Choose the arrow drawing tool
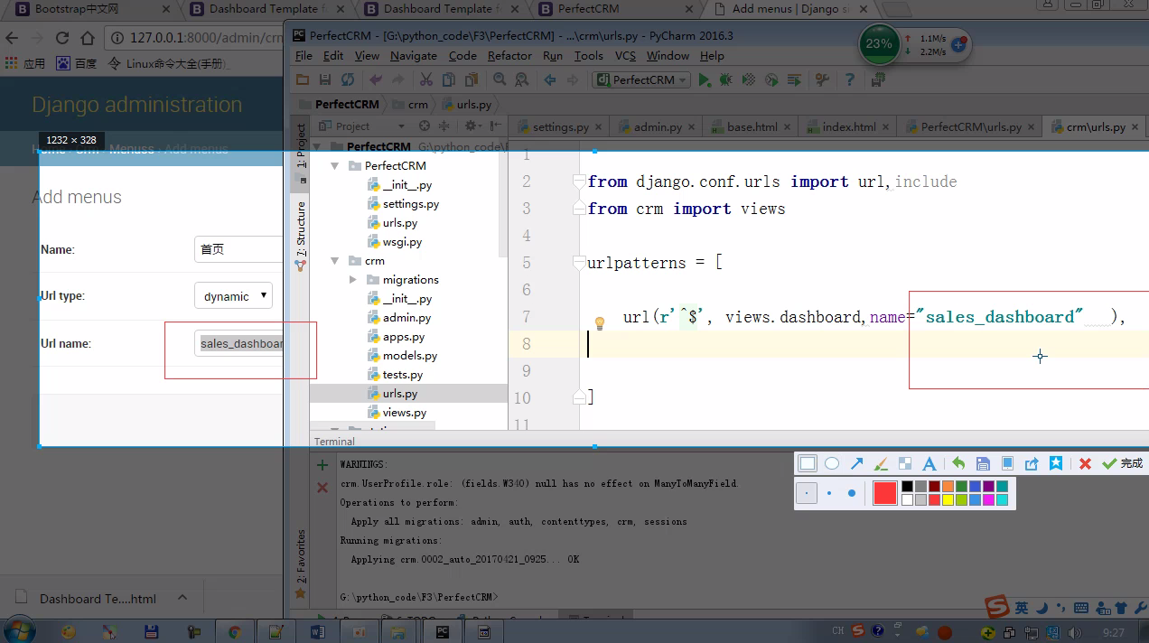Viewport: 1149px width, 643px height. click(x=856, y=463)
